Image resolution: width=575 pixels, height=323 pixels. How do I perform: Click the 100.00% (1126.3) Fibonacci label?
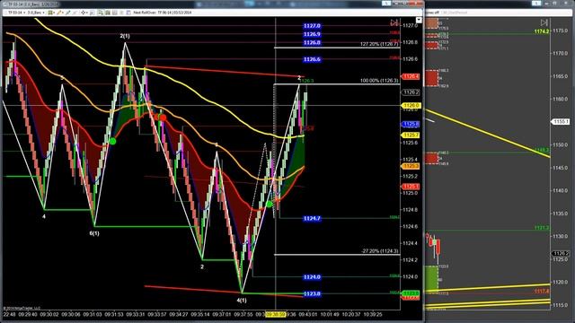pos(379,81)
